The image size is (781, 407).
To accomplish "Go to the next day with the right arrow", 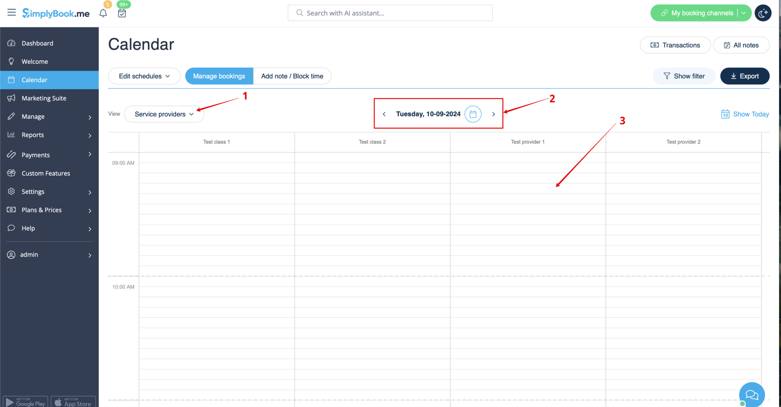I will (x=493, y=114).
